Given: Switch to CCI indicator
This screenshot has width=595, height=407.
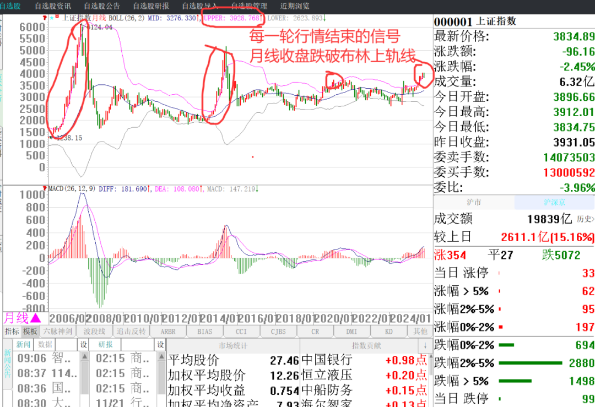Looking at the screenshot, I should coord(241,331).
